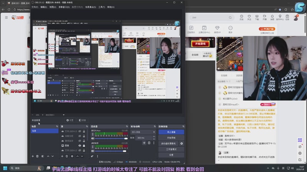Image resolution: width=307 pixels, height=172 pixels.
Task: Toggle visibility of 文本 (GDI+) 5 source
Action: pos(80,131)
